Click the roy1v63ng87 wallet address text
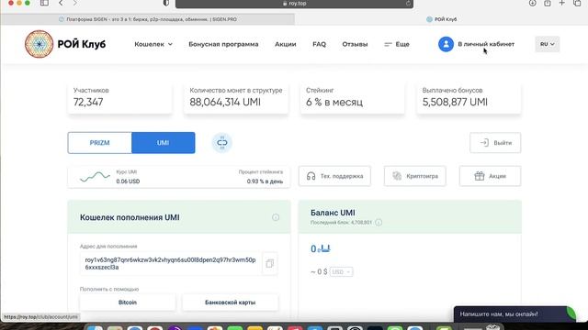Viewport: 588px width, 330px height. [x=170, y=263]
